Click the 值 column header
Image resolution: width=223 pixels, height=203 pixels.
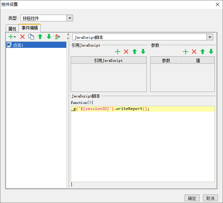(x=198, y=60)
